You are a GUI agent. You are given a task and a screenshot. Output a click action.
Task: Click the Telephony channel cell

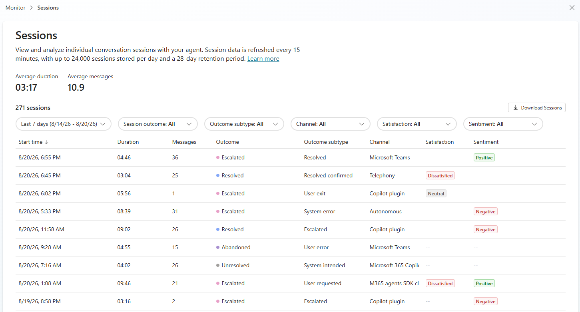pyautogui.click(x=382, y=175)
